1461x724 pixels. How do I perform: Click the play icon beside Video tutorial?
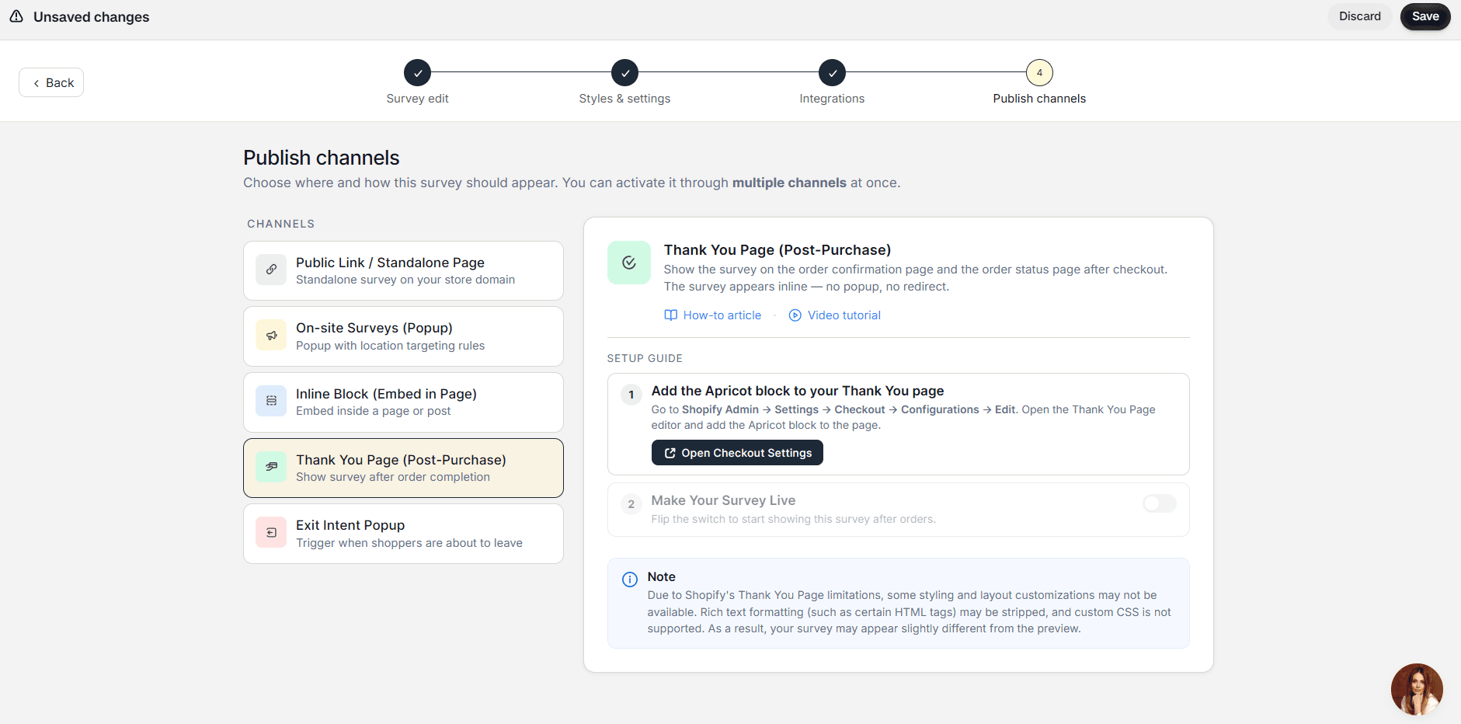(x=795, y=315)
